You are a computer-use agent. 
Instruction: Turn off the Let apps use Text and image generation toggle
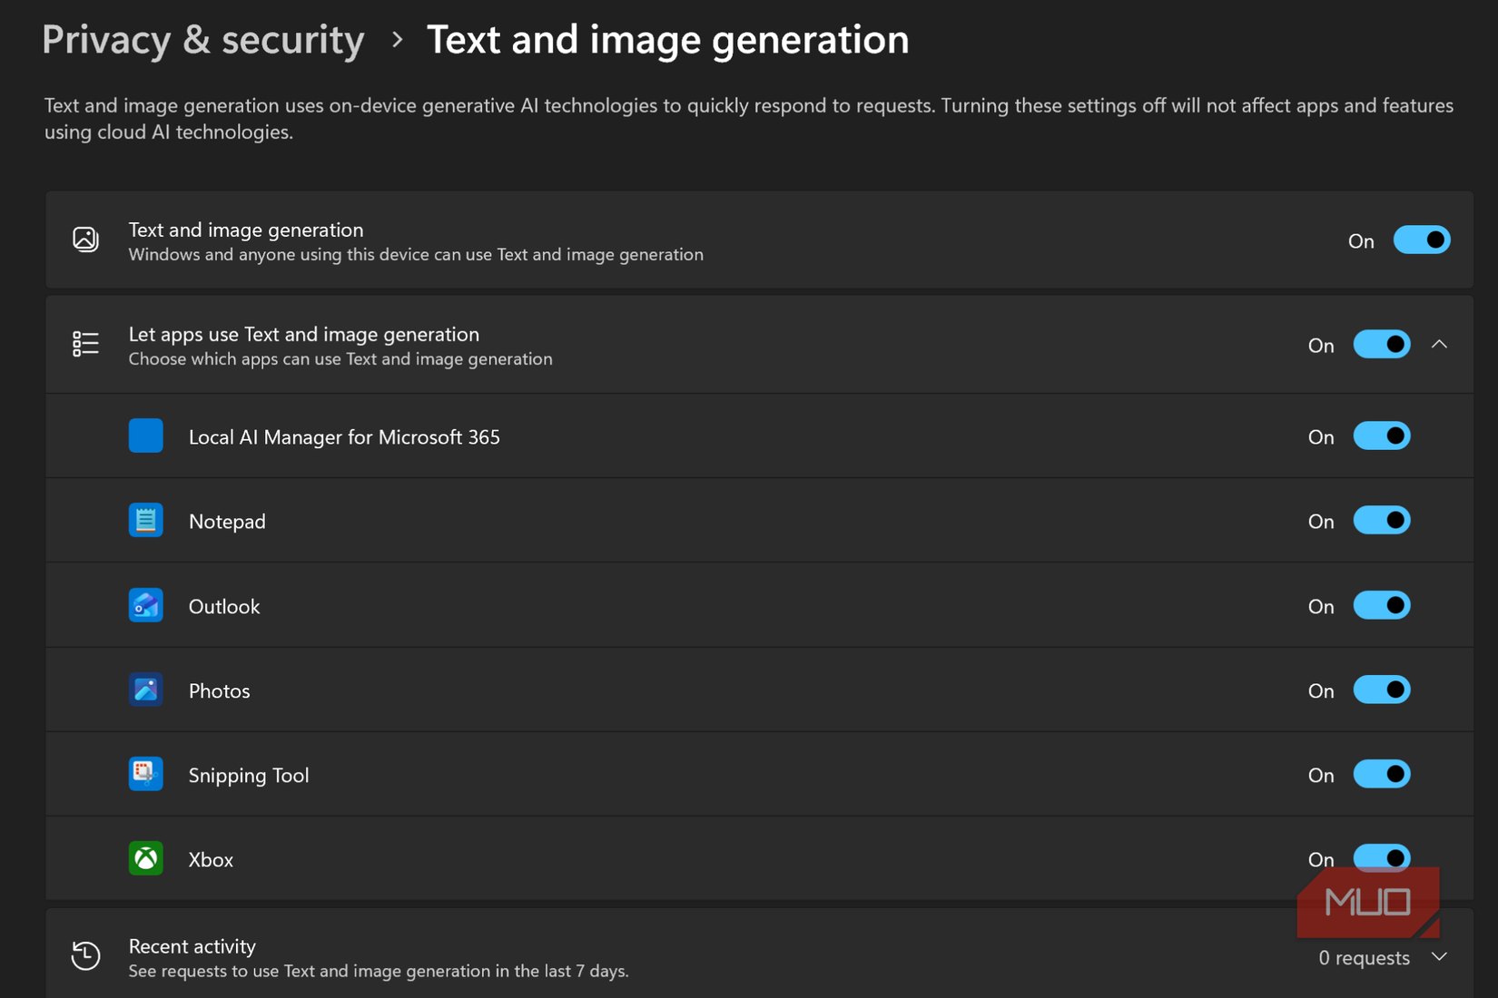[x=1382, y=345]
